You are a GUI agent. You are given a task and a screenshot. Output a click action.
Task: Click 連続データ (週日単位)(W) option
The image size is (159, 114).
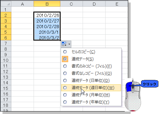point(91,88)
